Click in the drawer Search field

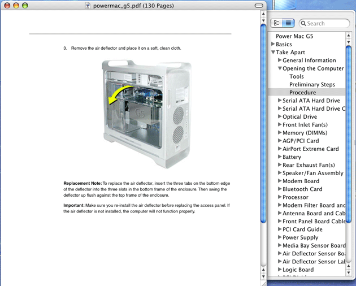tap(324, 23)
